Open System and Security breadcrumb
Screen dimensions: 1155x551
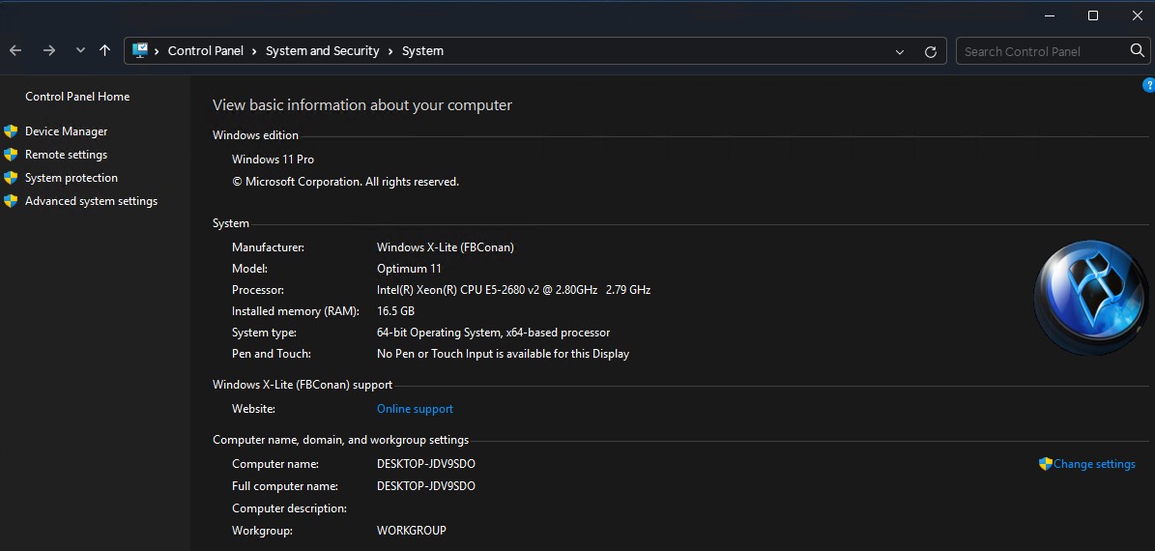point(322,51)
